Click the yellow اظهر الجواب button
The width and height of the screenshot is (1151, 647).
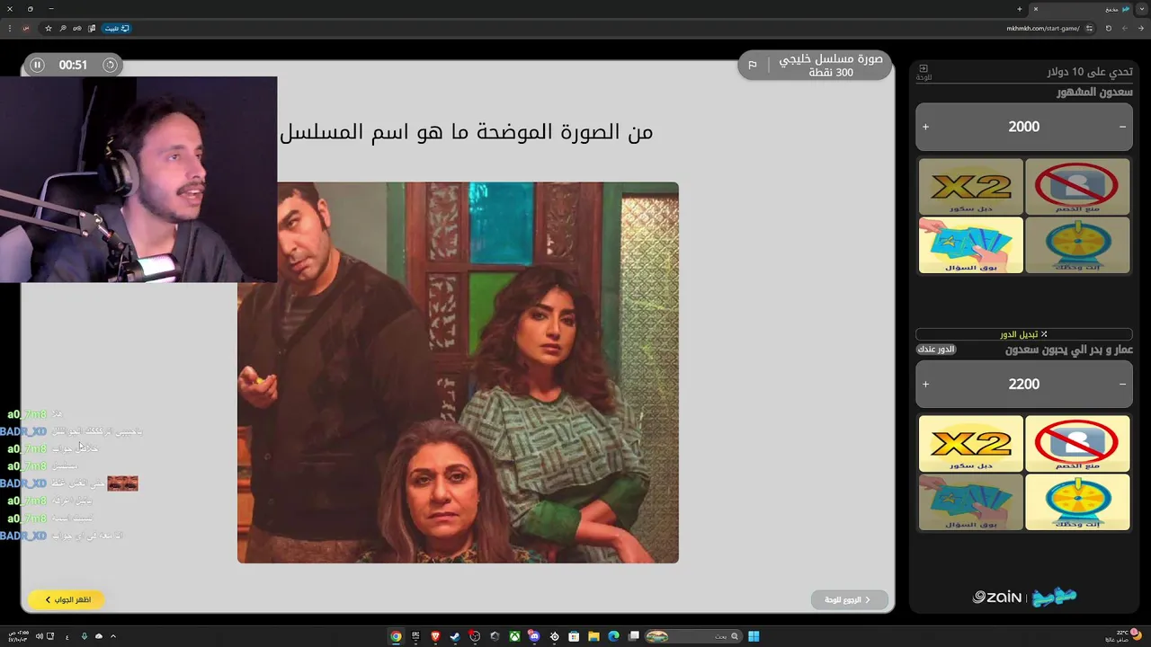pyautogui.click(x=67, y=599)
